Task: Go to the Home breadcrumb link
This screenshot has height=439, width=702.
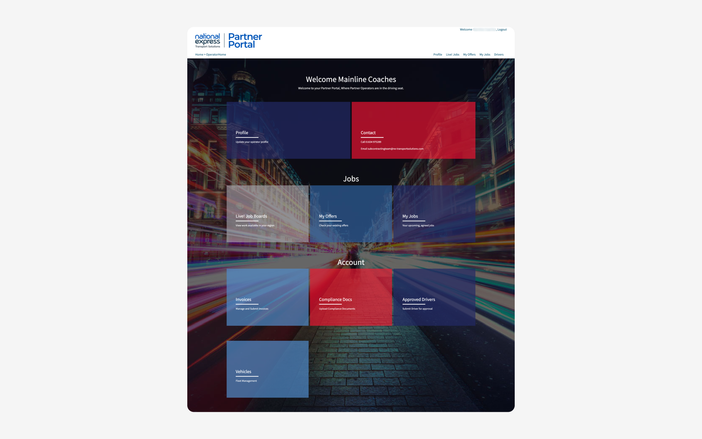Action: (x=199, y=55)
